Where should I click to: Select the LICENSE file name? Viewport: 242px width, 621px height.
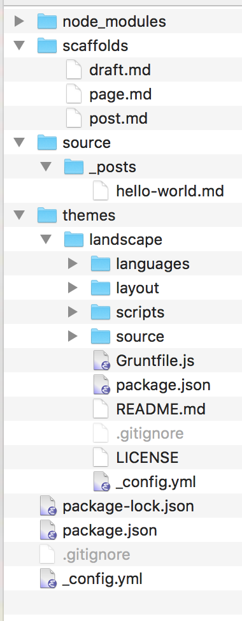pyautogui.click(x=148, y=457)
